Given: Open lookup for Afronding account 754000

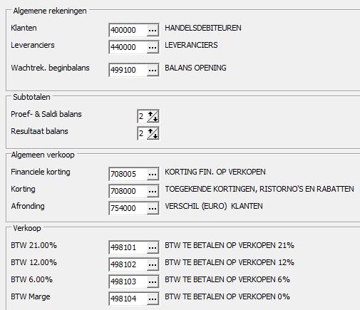Looking at the screenshot, I should tap(153, 208).
